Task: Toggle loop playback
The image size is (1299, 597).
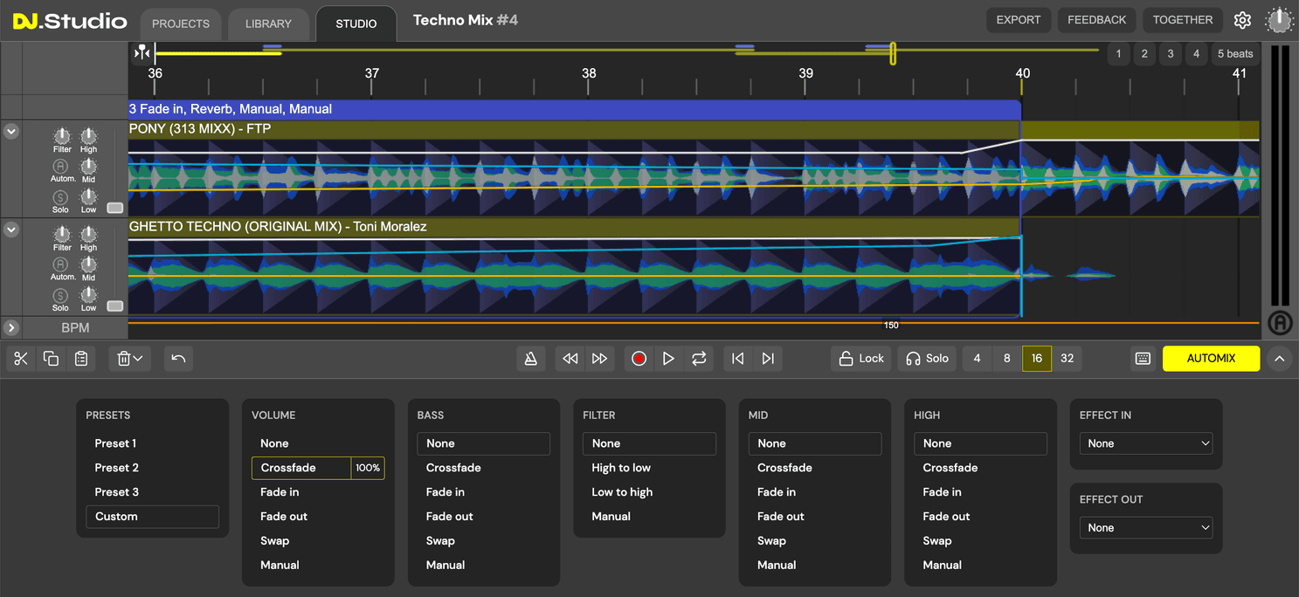Action: click(x=699, y=359)
